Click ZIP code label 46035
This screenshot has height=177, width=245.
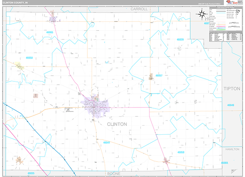31,173
